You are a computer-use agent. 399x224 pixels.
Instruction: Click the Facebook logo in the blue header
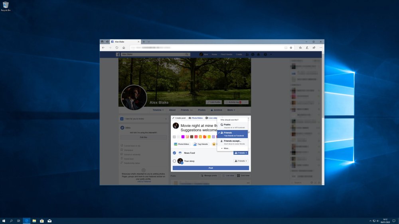coord(118,54)
